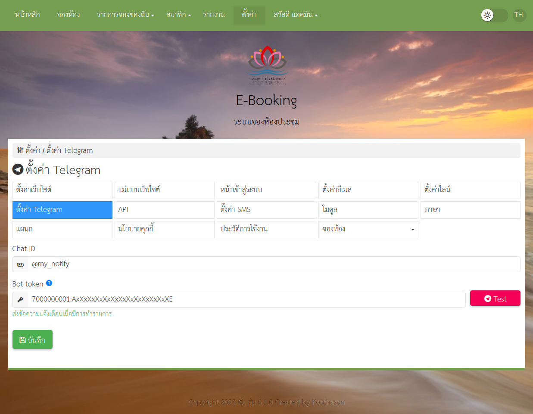The height and width of the screenshot is (414, 533).
Task: Send a Telegram Test message
Action: coord(495,299)
